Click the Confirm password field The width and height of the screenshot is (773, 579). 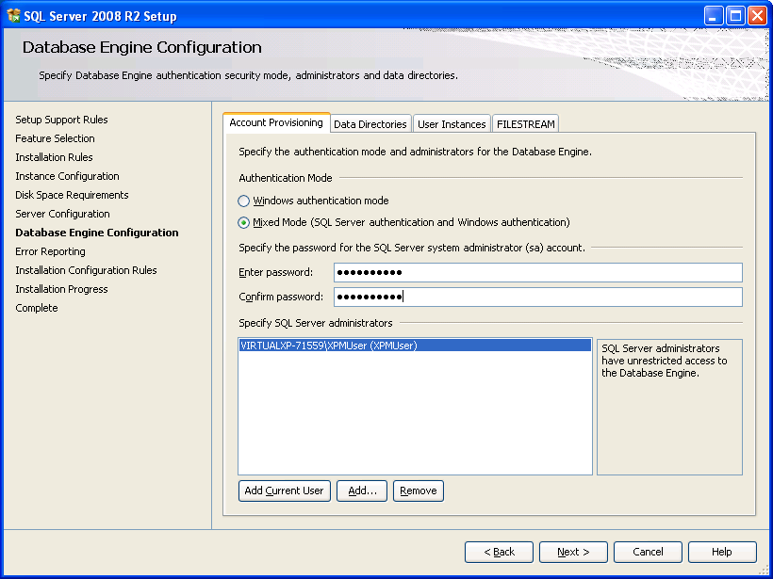[x=537, y=298]
